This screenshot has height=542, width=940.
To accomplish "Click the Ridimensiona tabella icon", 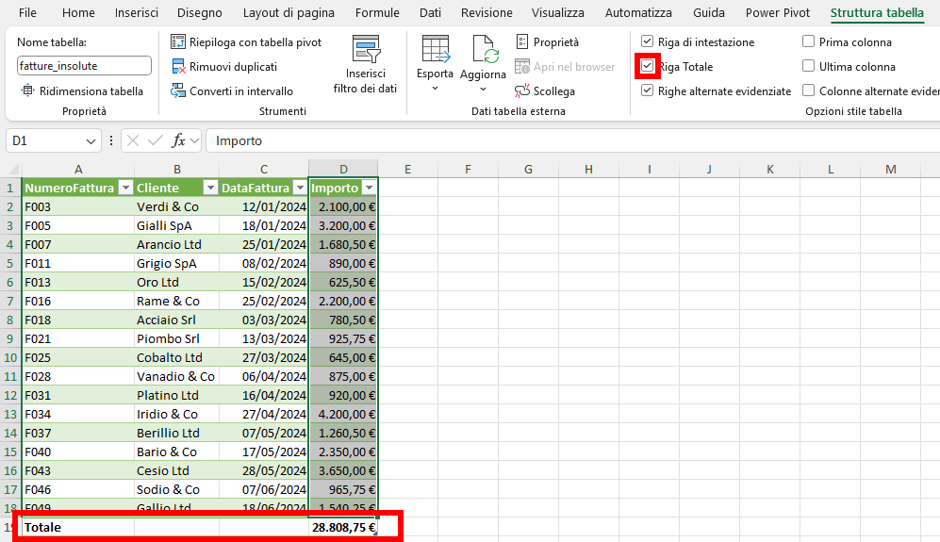I will [x=27, y=91].
